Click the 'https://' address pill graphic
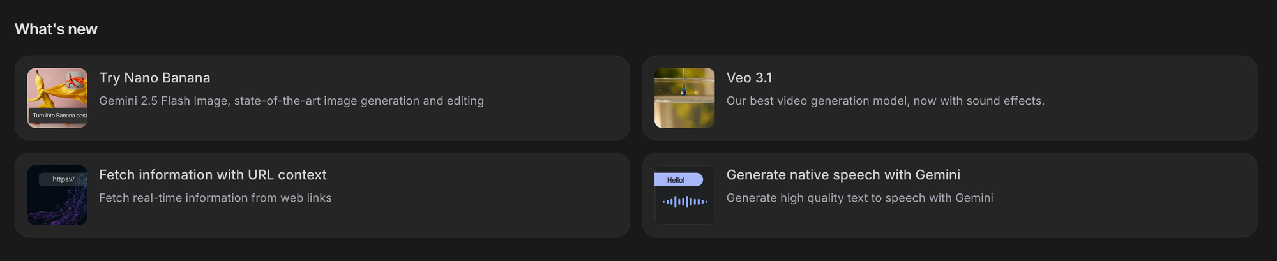Viewport: 1277px width, 261px height. (x=63, y=179)
